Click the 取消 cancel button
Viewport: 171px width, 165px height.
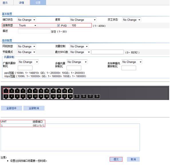point(133,159)
